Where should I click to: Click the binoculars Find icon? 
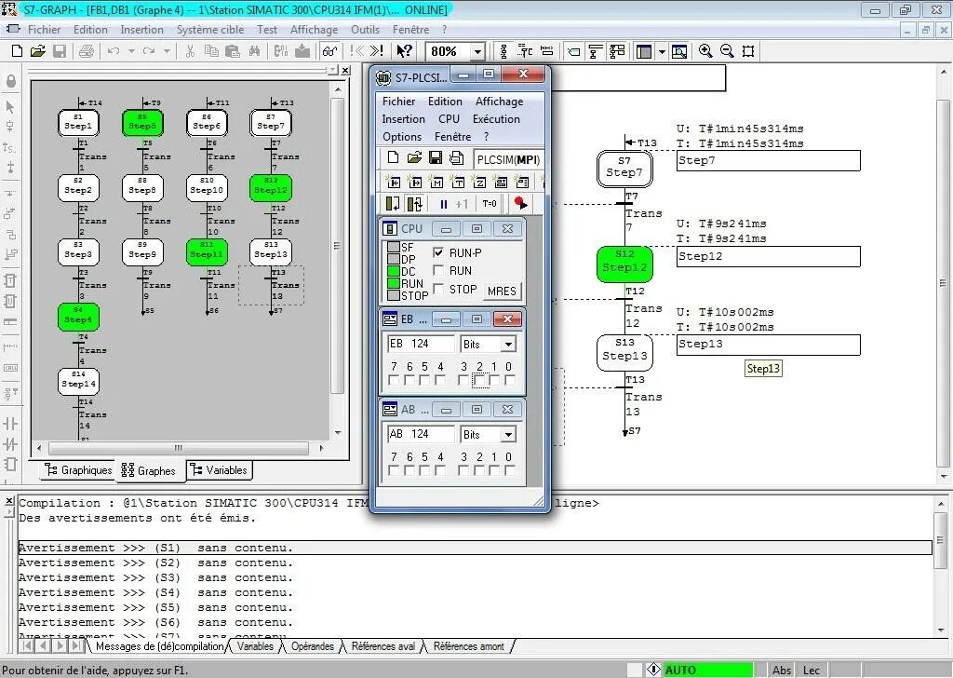click(254, 51)
